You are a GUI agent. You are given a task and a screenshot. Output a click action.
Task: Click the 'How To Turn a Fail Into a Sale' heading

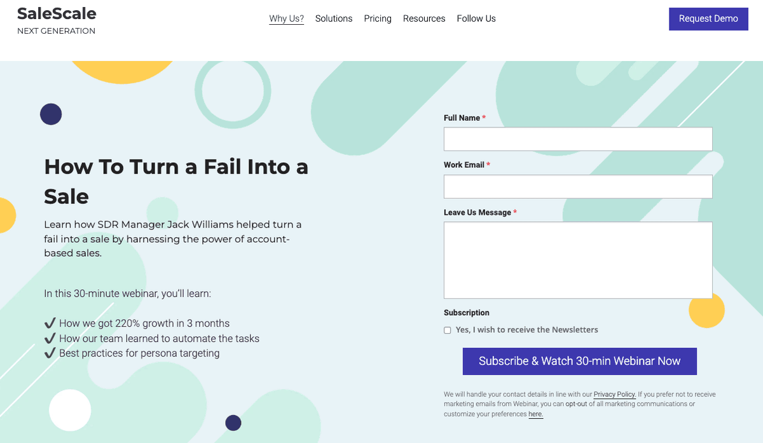(176, 181)
